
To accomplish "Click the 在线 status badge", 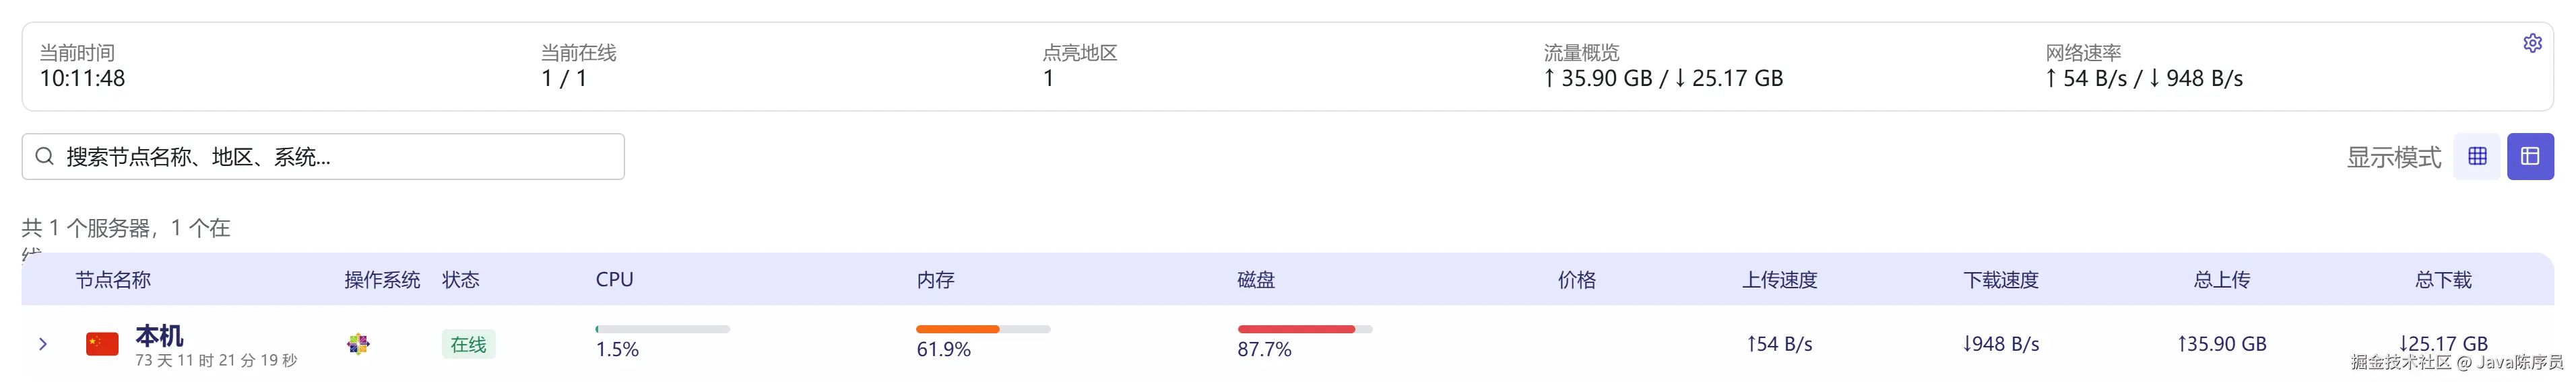I will point(468,344).
